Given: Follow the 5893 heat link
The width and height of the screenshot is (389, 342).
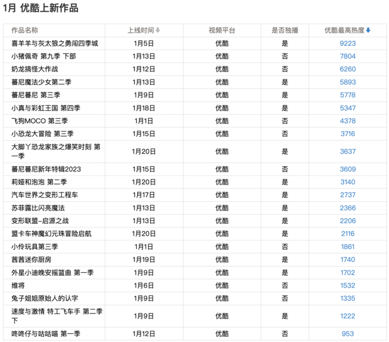Looking at the screenshot, I should [x=348, y=82].
